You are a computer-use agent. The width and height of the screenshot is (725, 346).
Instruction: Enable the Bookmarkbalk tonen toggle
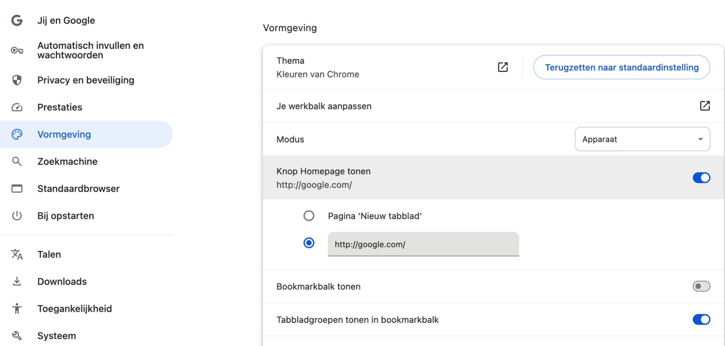coord(701,286)
